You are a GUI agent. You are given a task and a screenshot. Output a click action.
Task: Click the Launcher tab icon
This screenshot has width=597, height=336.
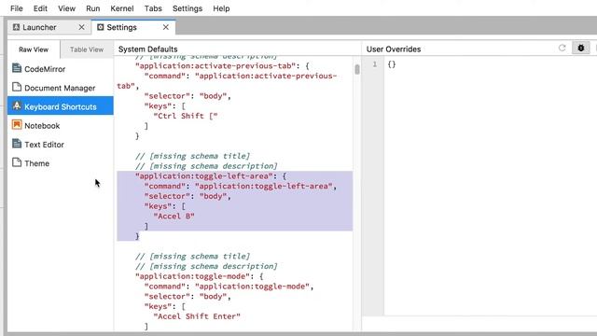[16, 27]
